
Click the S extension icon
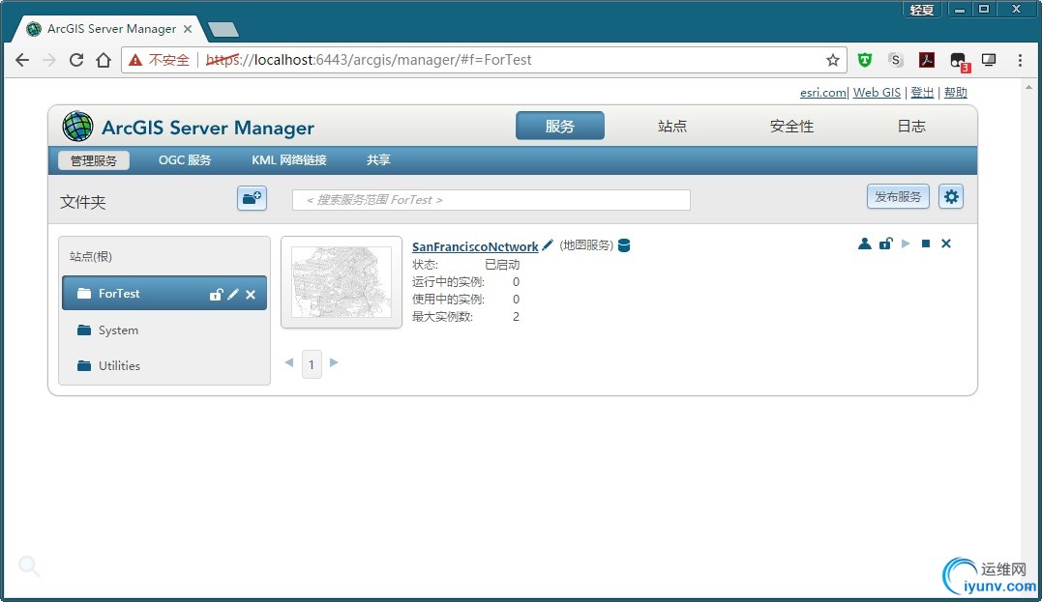point(896,60)
